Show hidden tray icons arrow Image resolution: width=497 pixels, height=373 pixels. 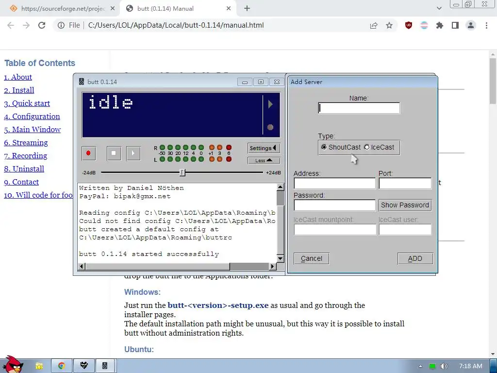(x=420, y=366)
